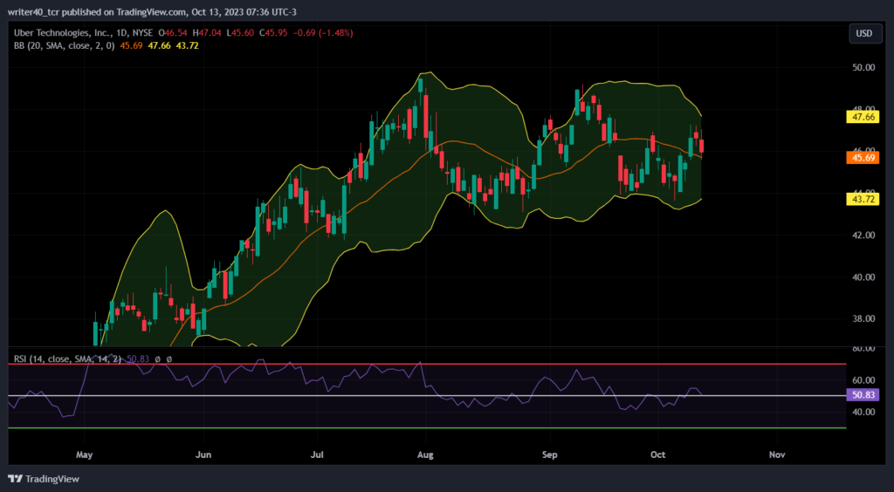Click the Sep label on time axis
Viewport: 894px width, 492px height.
tap(549, 455)
